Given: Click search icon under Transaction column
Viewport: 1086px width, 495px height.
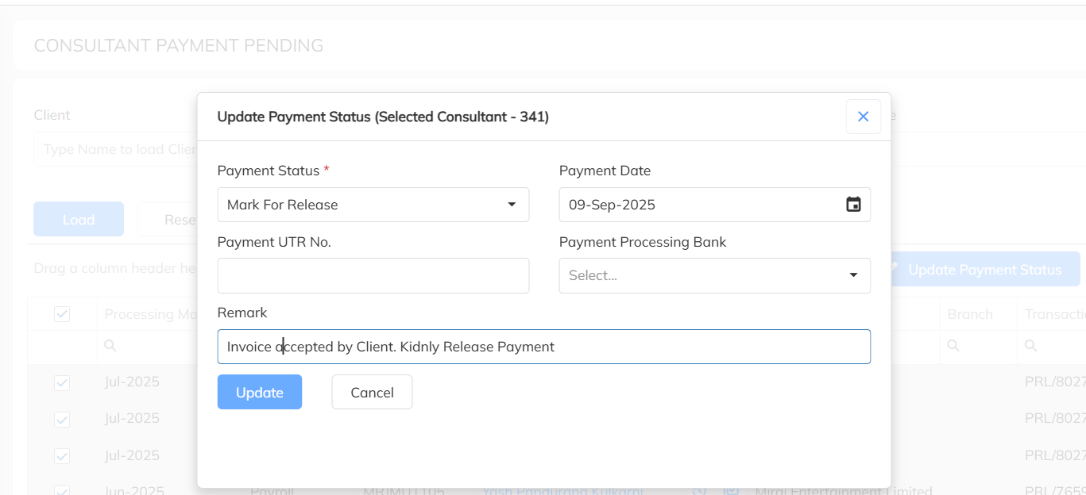Looking at the screenshot, I should tap(1030, 346).
